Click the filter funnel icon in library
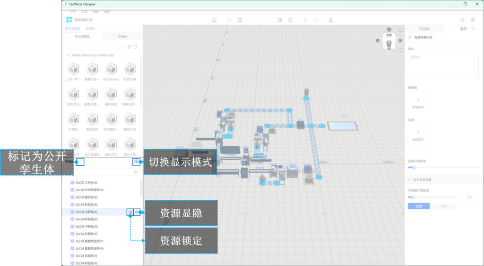The height and width of the screenshot is (266, 484). point(130,47)
